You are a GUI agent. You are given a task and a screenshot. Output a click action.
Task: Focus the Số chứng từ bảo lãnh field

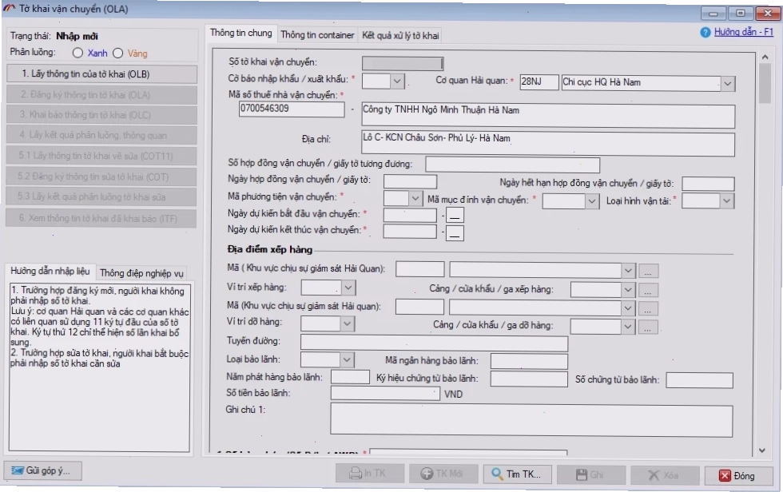pos(699,380)
